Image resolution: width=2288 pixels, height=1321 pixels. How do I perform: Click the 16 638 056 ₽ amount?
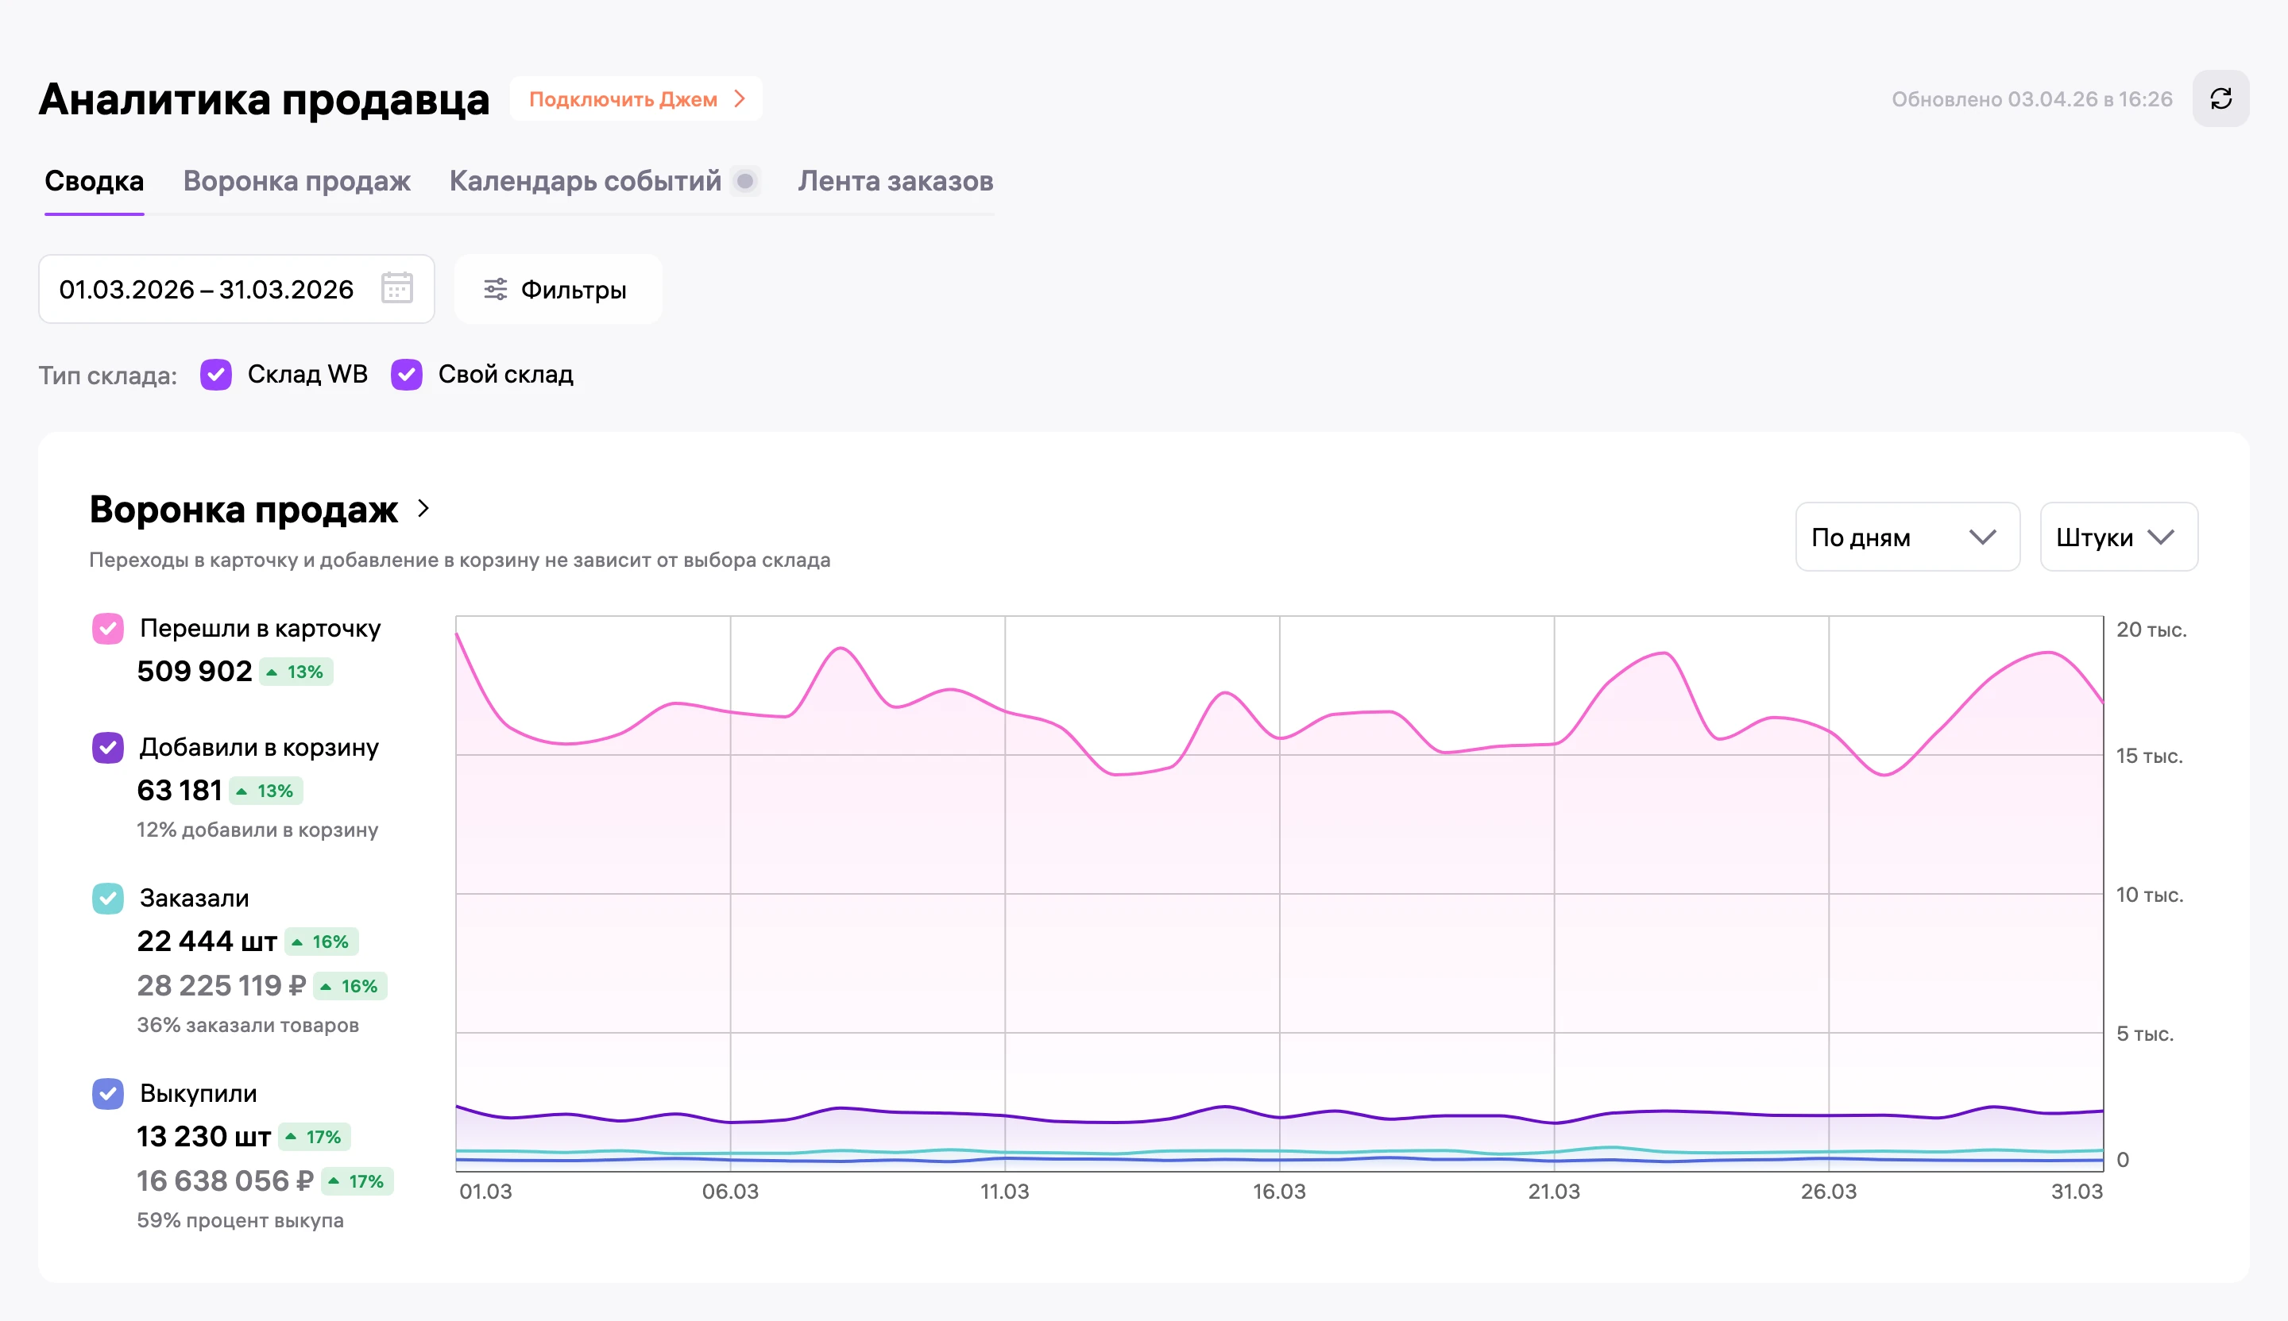[x=225, y=1180]
